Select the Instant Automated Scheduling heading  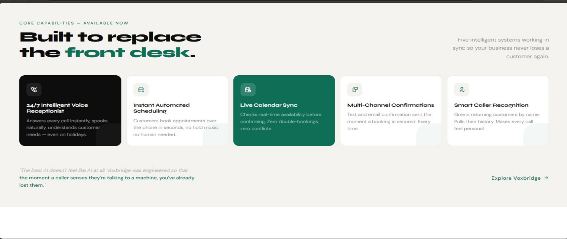click(161, 108)
